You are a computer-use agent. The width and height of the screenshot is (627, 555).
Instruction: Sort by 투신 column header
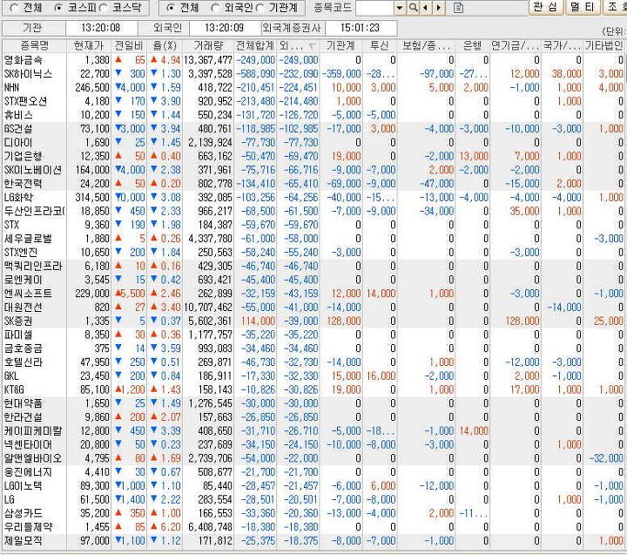[x=381, y=45]
